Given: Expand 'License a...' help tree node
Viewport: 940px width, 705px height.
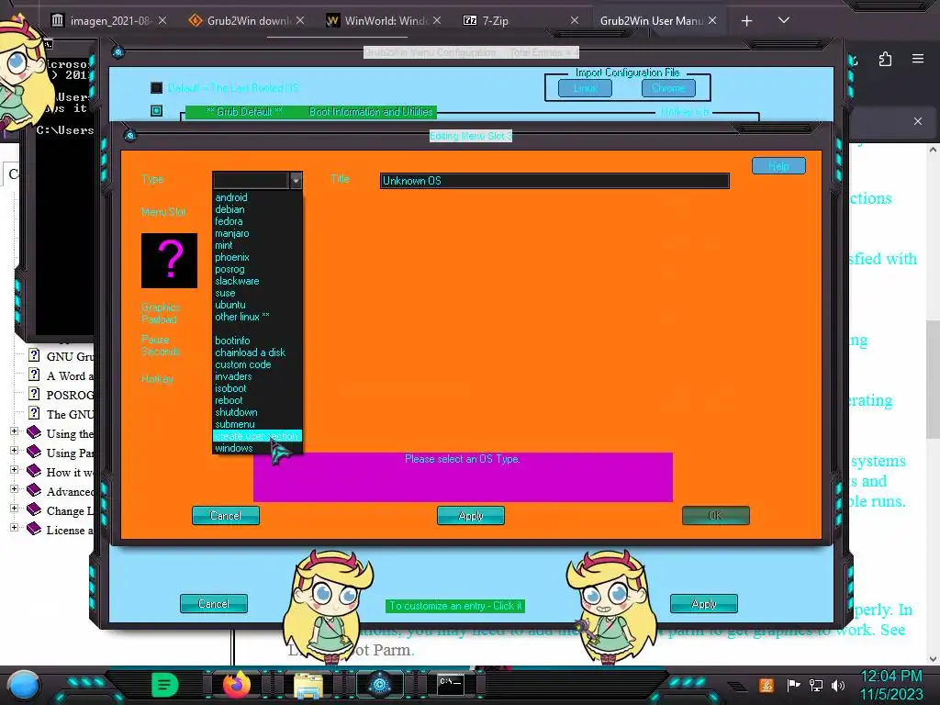Looking at the screenshot, I should tap(15, 528).
